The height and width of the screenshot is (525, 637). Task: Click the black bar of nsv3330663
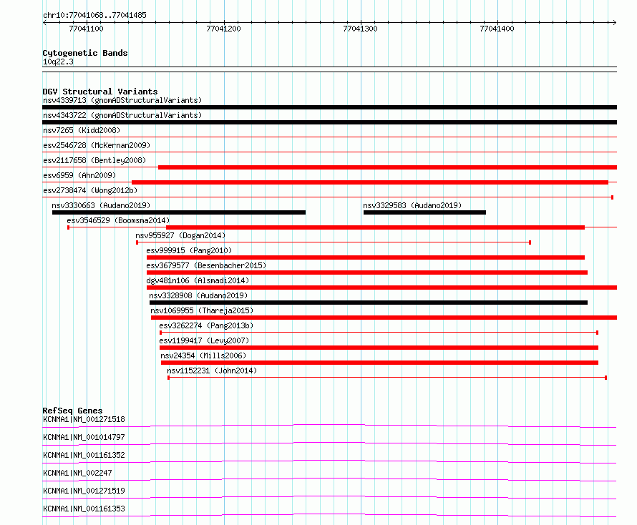(179, 212)
